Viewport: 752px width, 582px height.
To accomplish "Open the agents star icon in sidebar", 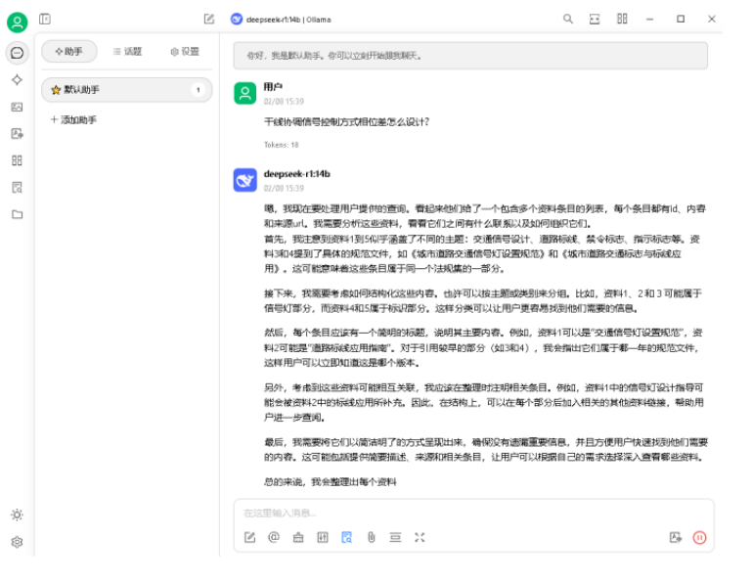I will (x=17, y=79).
